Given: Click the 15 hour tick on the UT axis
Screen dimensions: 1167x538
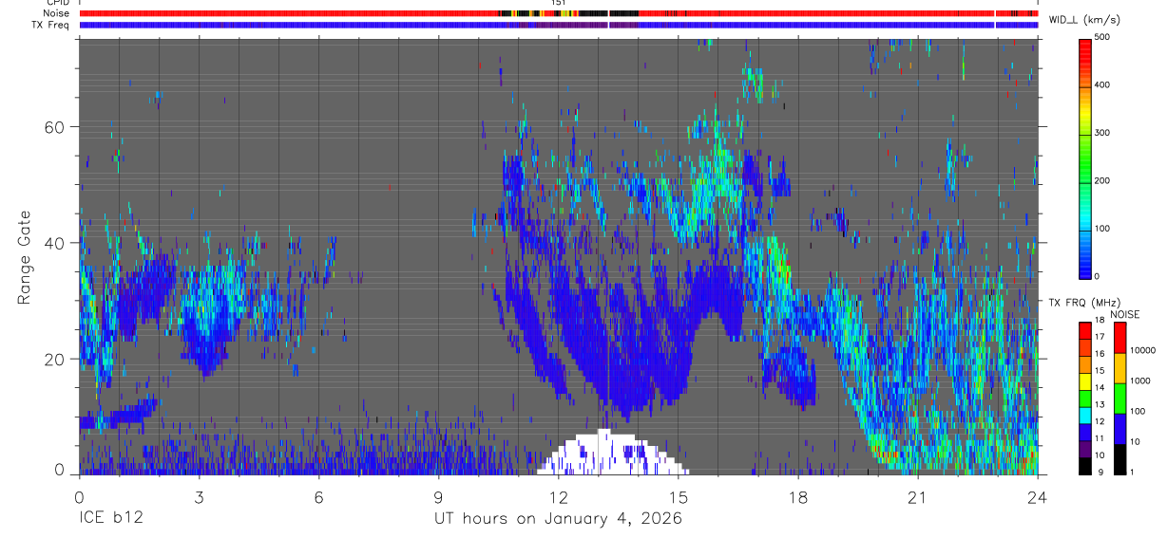Looking at the screenshot, I should (x=679, y=497).
